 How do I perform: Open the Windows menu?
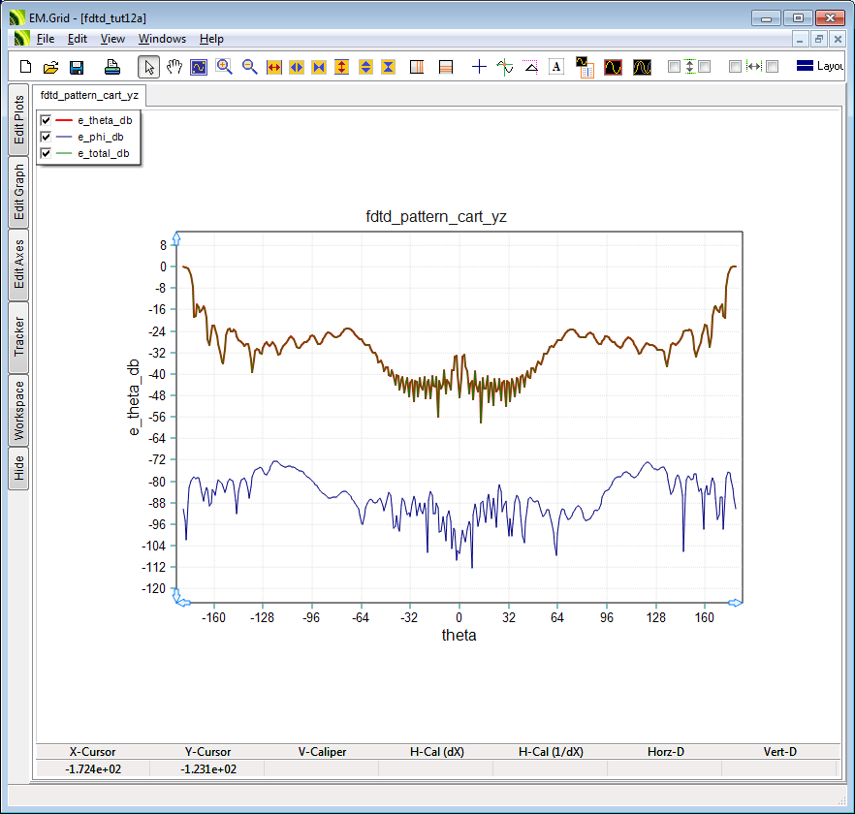162,39
